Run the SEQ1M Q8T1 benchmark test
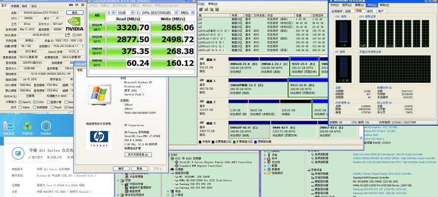Image resolution: width=438 pixels, height=197 pixels. pyautogui.click(x=97, y=27)
